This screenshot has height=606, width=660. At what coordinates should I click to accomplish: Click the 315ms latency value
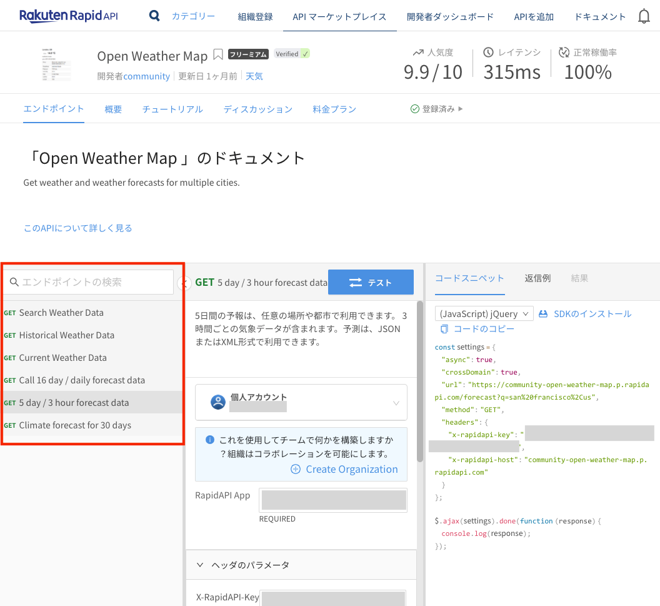[512, 72]
